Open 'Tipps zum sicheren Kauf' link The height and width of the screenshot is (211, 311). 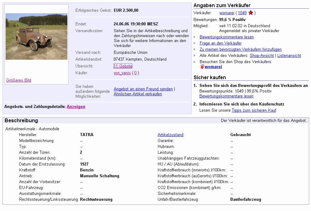pos(254,110)
